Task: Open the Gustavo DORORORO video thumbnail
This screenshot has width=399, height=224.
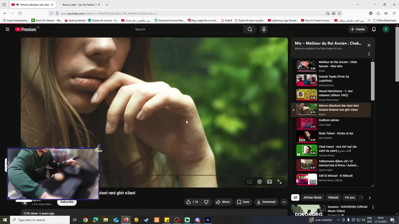Action: click(x=309, y=211)
